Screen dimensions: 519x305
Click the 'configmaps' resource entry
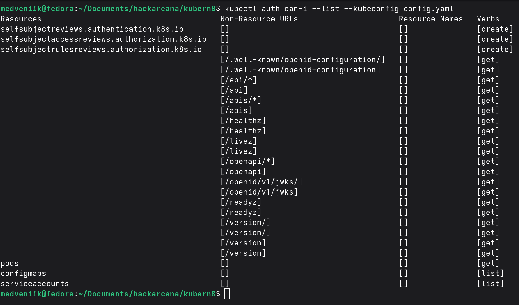23,273
